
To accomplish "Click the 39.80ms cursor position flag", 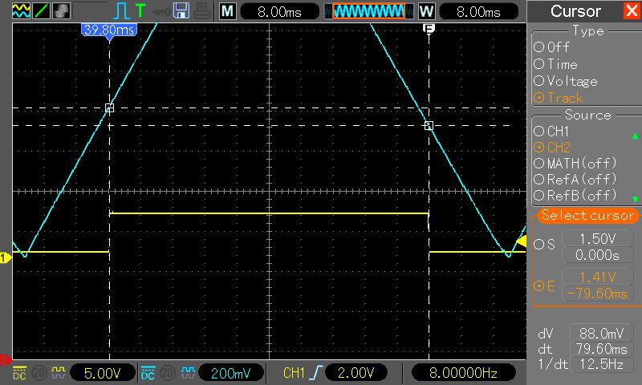I will click(x=109, y=30).
